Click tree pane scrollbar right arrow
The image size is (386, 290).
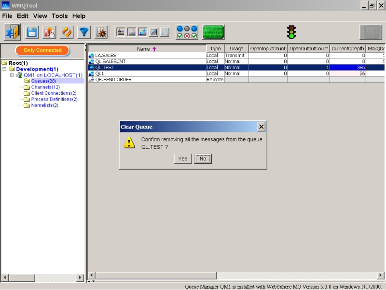80,277
